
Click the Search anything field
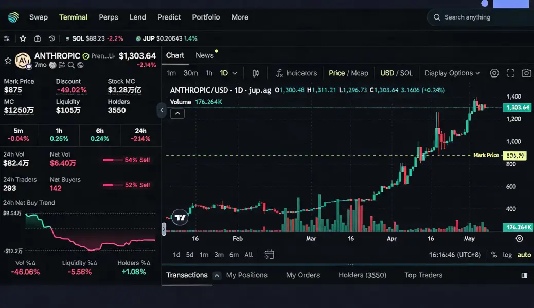[x=480, y=17]
